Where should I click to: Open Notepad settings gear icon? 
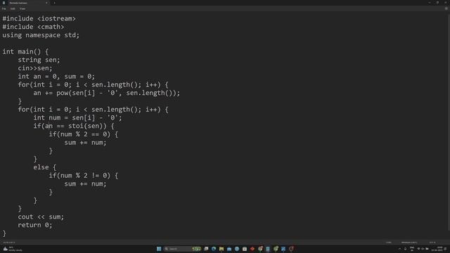click(x=446, y=8)
